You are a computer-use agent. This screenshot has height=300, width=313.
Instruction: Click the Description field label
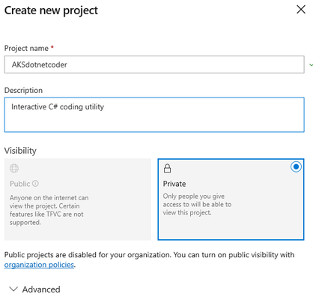[23, 90]
